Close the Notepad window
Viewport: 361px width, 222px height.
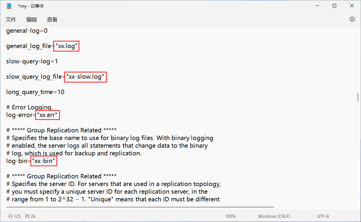click(352, 6)
